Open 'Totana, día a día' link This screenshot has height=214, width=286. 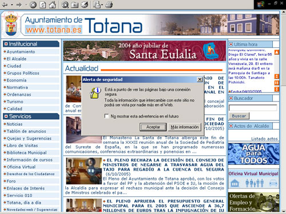(24, 203)
